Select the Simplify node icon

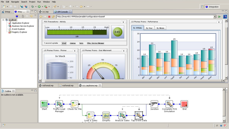[106, 115]
